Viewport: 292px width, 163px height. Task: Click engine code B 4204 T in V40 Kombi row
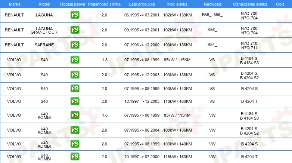tap(249, 157)
